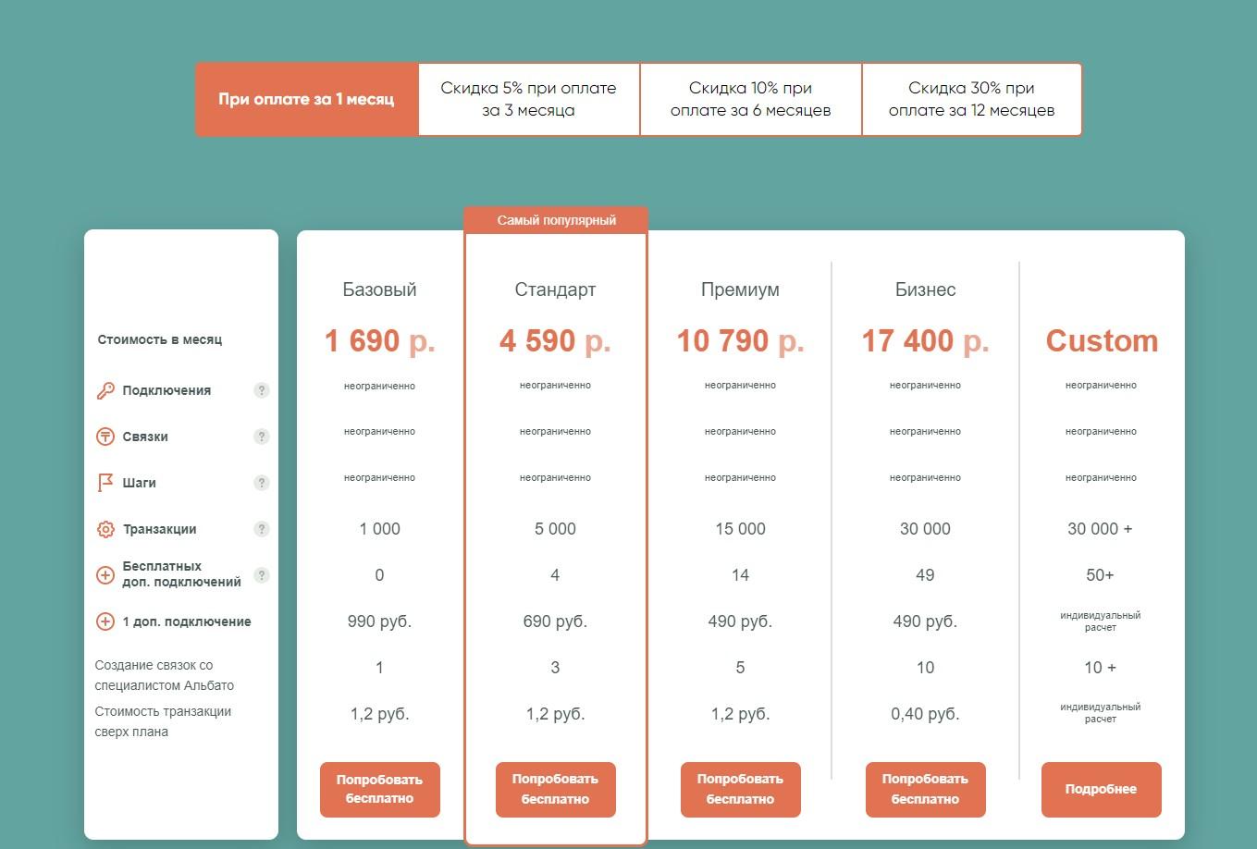Click the 5 000 transactions value
The width and height of the screenshot is (1257, 849).
coord(555,529)
